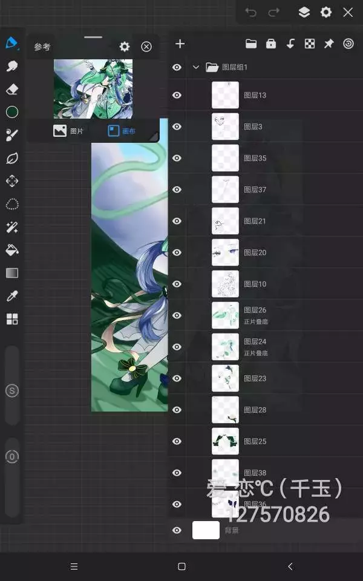Screen dimensions: 363x581
Task: Select the 图层23 layer name
Action: click(x=255, y=378)
